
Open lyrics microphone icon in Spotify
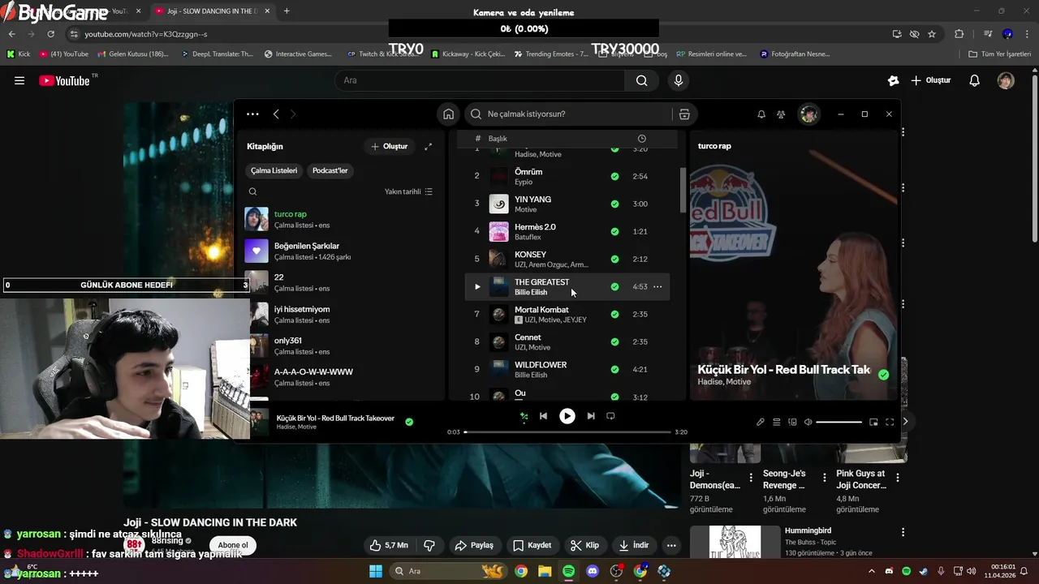click(761, 422)
